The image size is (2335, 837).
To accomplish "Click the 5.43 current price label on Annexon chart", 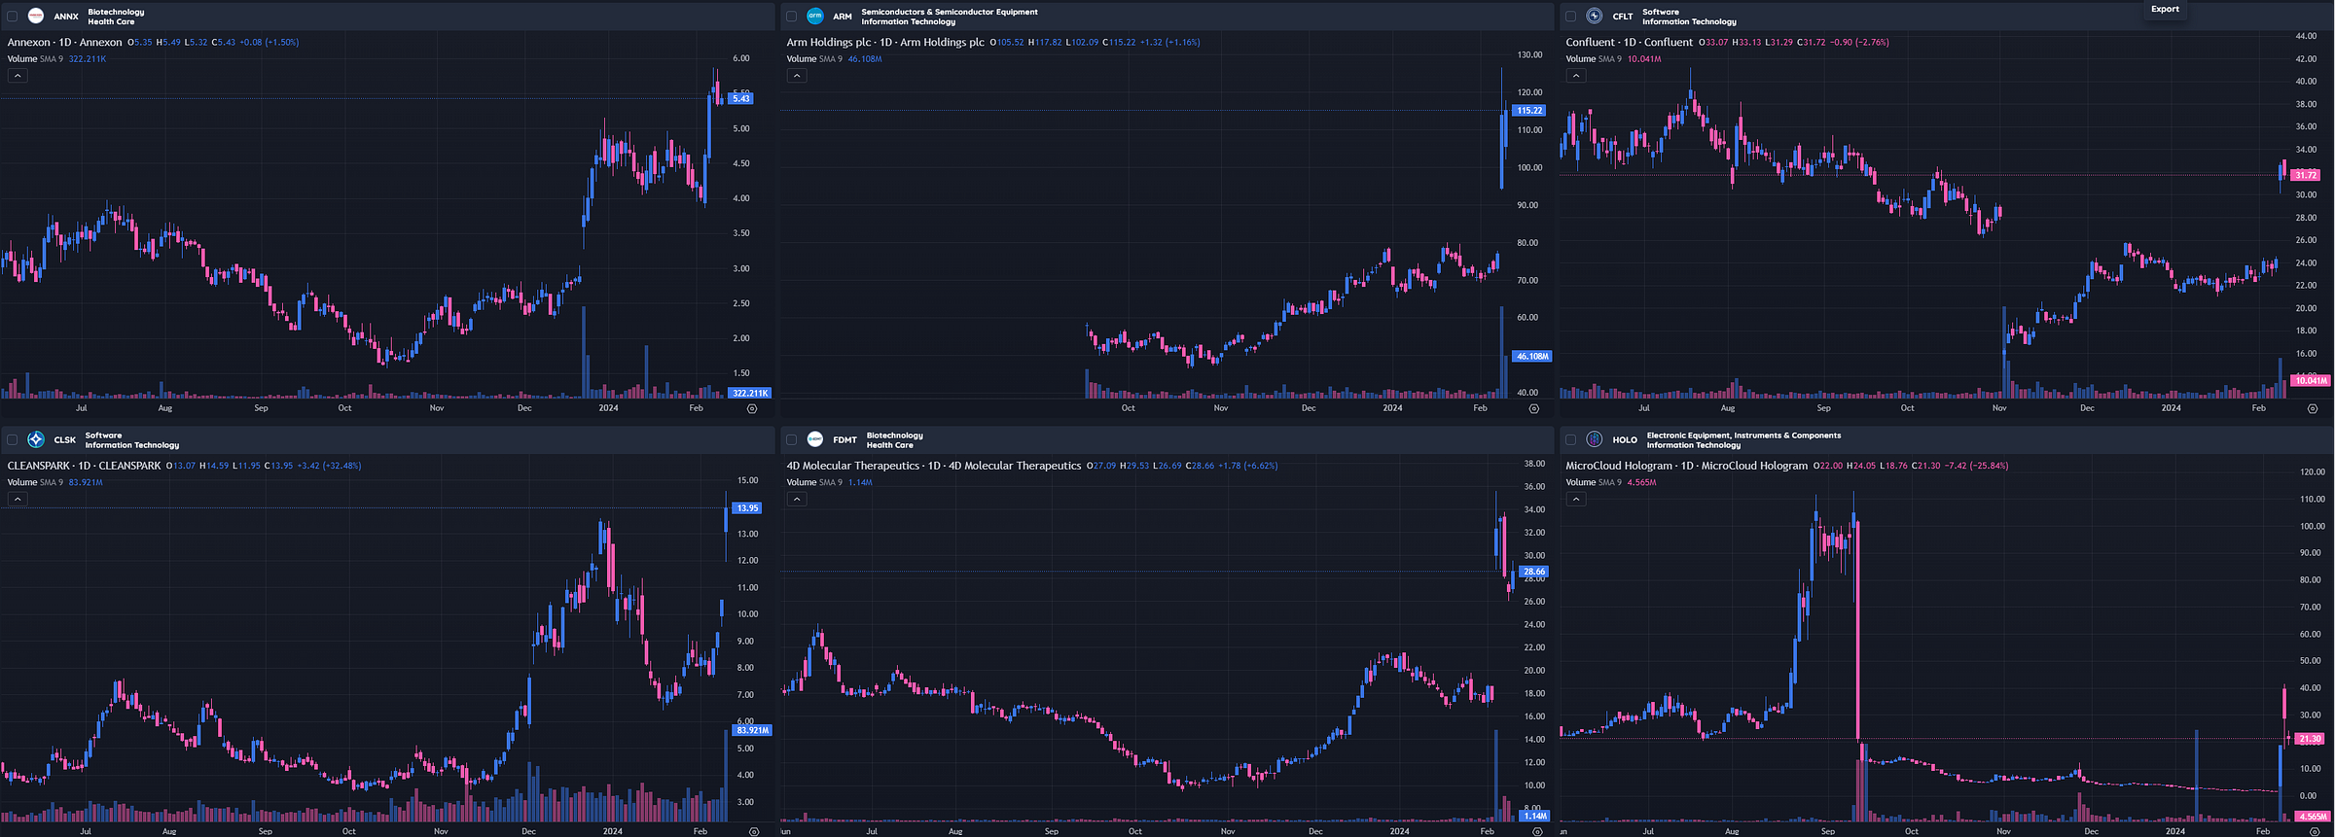I will (x=741, y=98).
